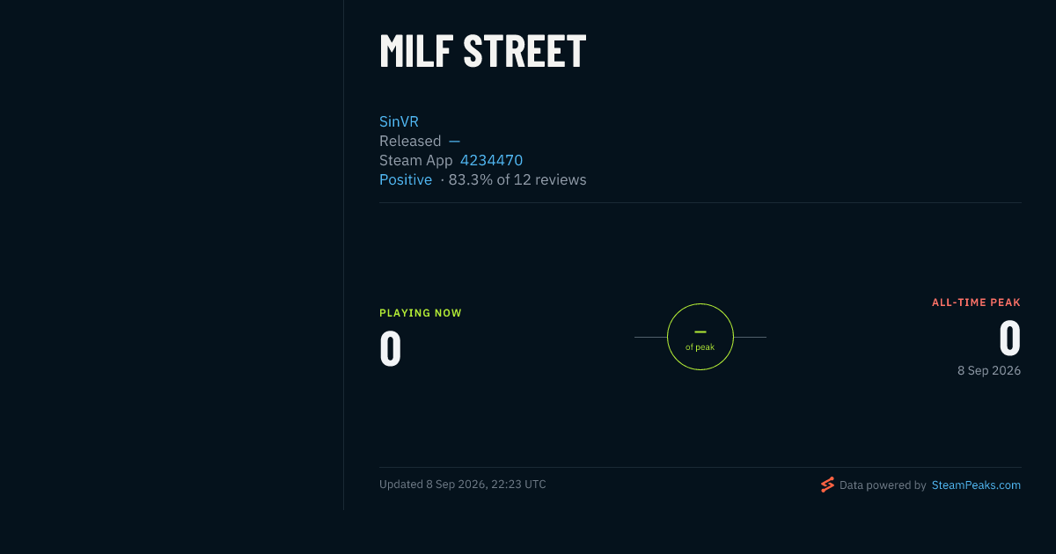Click the Data powered by text

click(883, 485)
